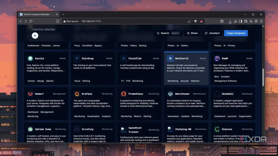Open the browser hamburger menu
278x156 pixels.
pos(261,21)
